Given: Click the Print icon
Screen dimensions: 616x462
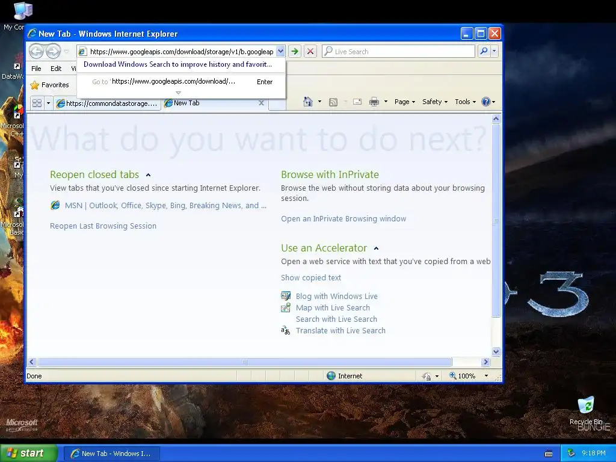Looking at the screenshot, I should (x=374, y=102).
